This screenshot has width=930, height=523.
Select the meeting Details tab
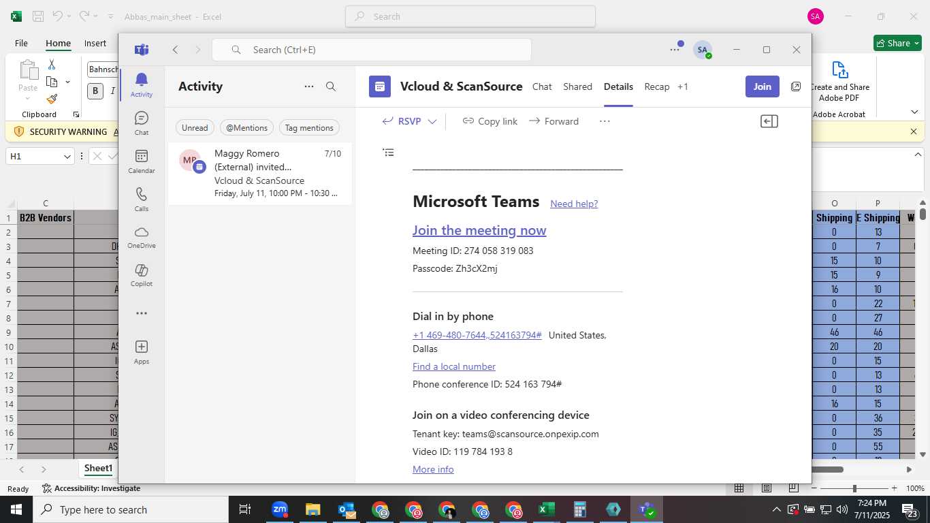618,86
